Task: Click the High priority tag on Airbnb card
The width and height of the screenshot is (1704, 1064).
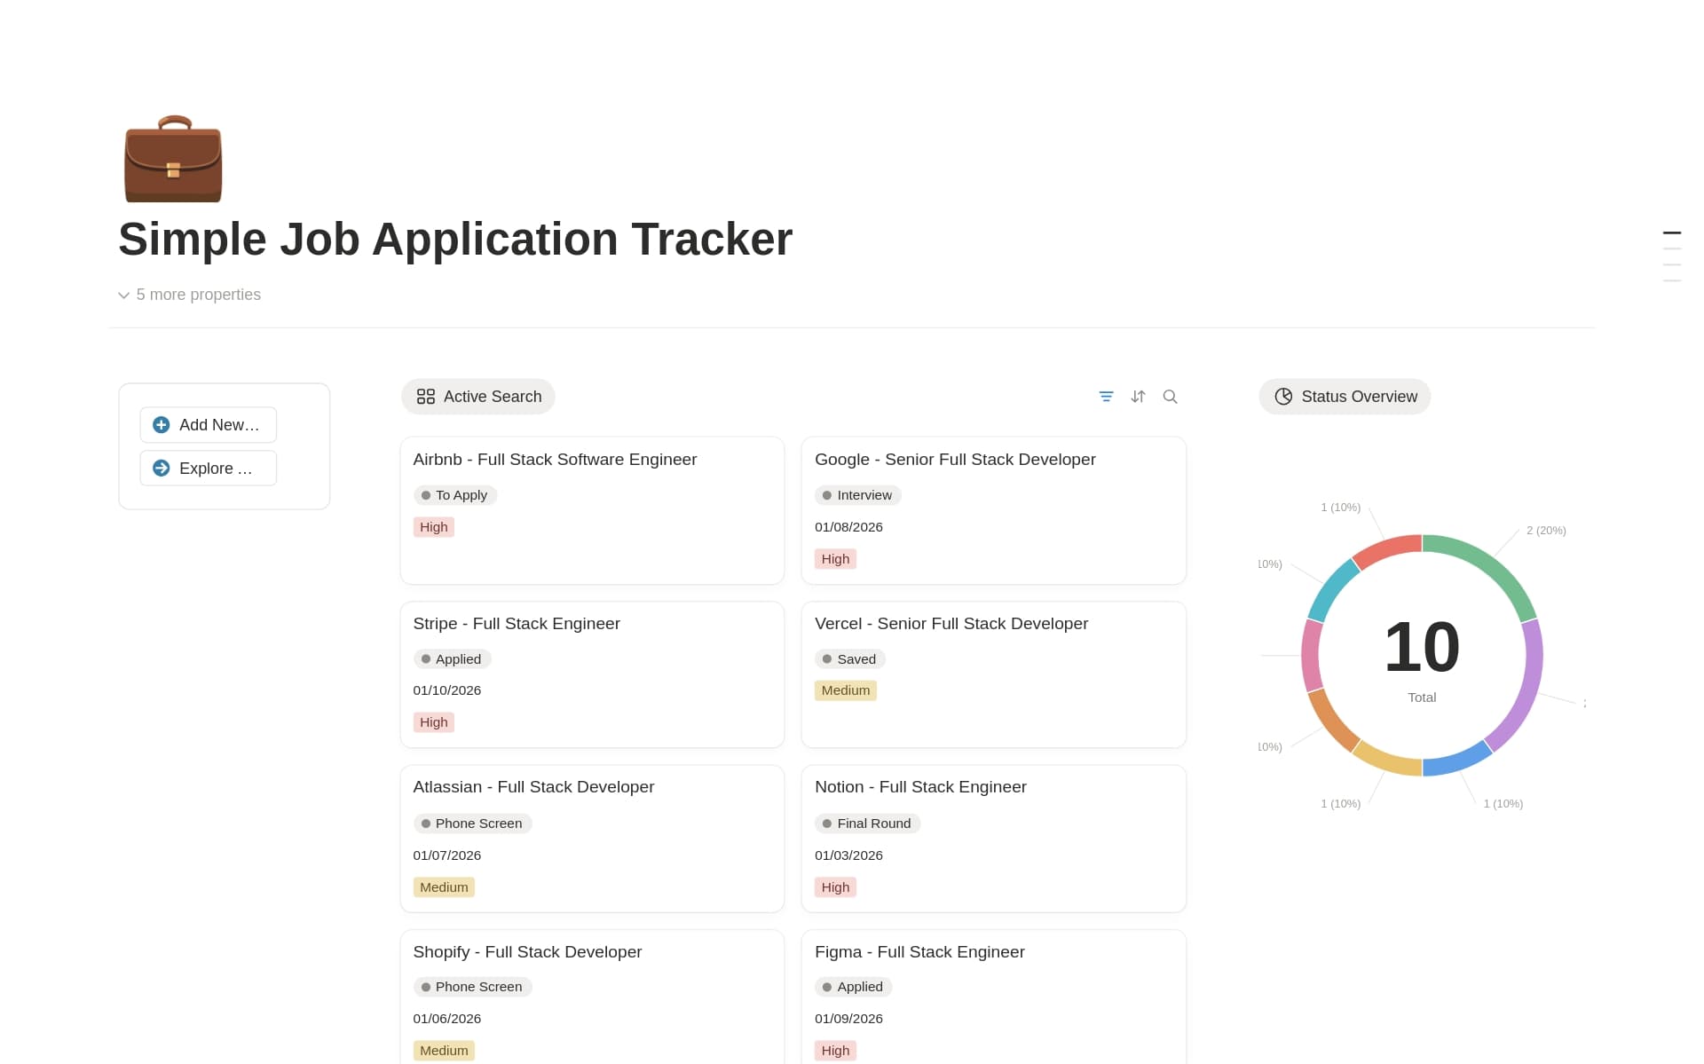Action: click(x=433, y=527)
